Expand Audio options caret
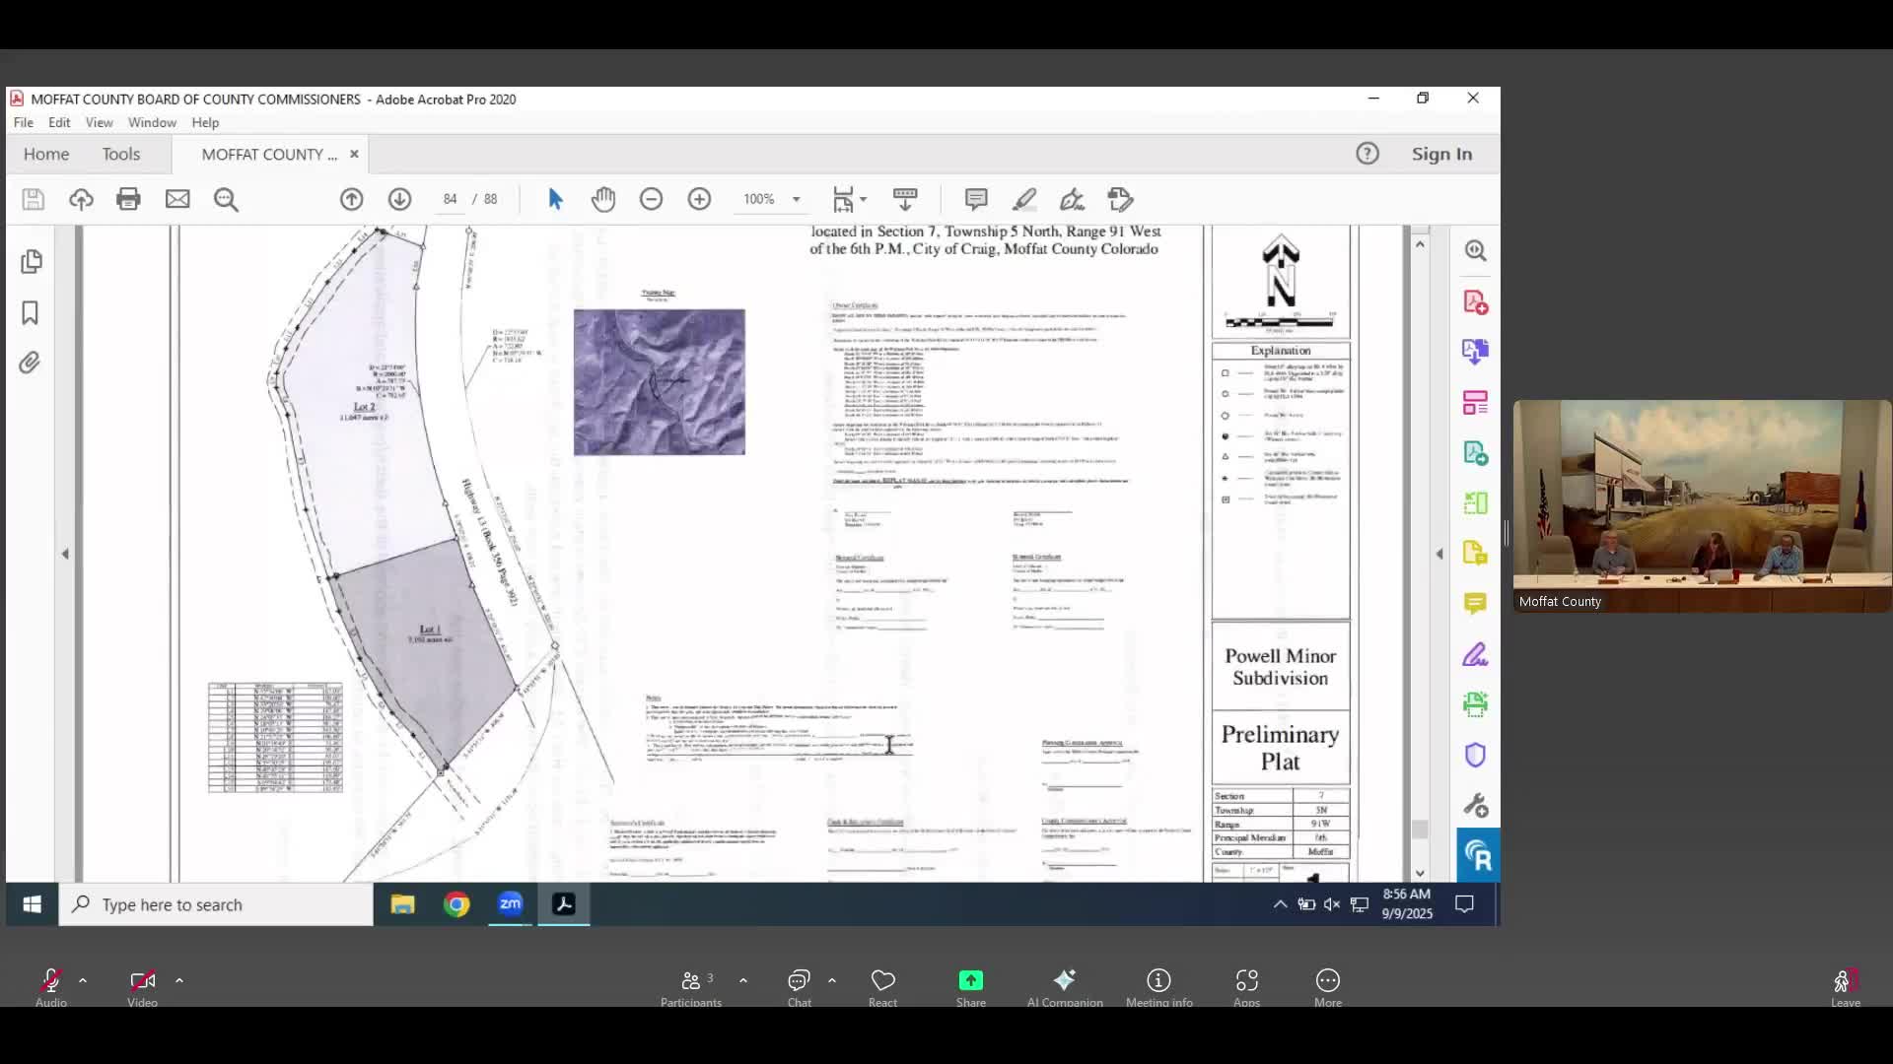Image resolution: width=1893 pixels, height=1064 pixels. click(x=83, y=980)
